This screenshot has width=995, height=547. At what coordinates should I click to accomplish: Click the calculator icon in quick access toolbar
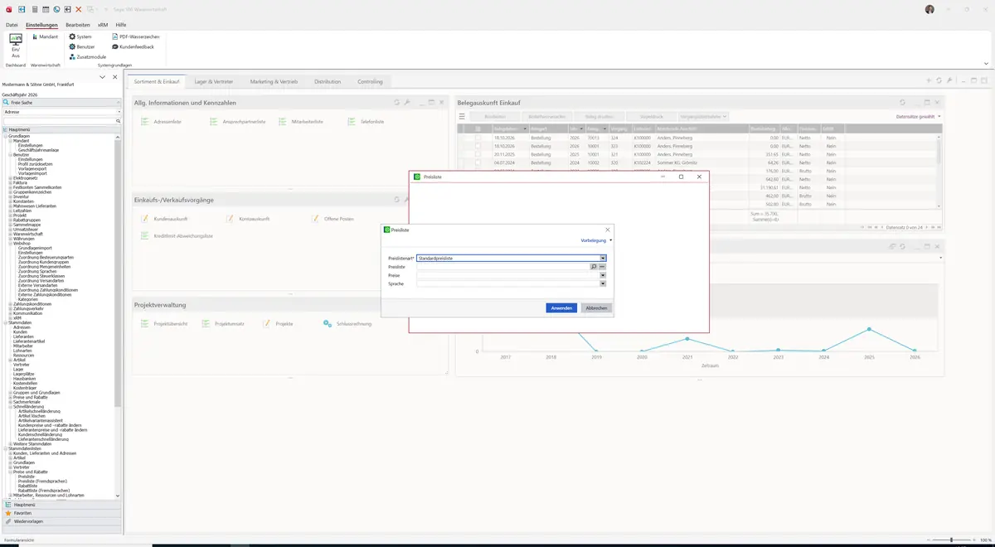click(34, 9)
